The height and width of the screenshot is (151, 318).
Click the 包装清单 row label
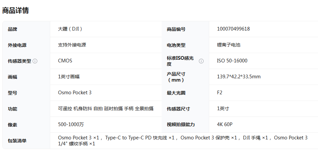17,141
